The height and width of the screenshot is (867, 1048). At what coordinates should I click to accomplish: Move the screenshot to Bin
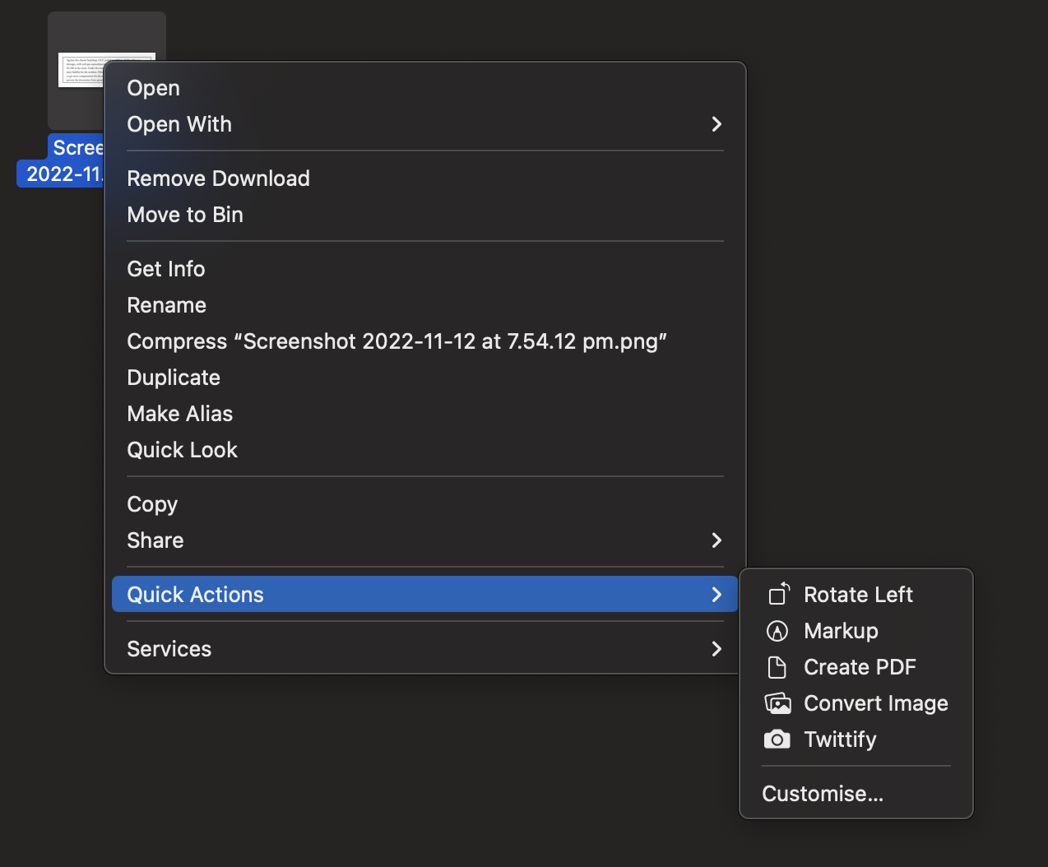(x=185, y=215)
